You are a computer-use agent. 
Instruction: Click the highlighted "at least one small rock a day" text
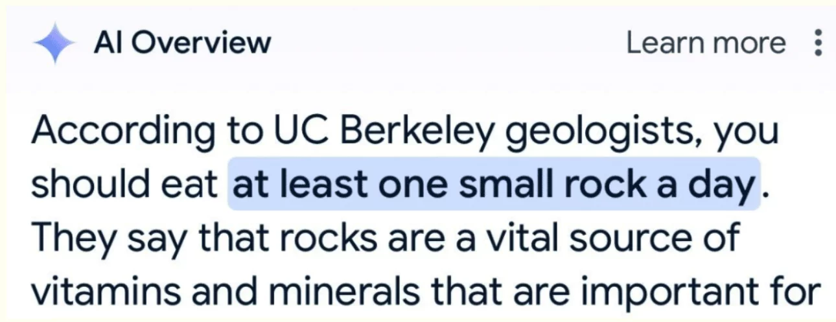pos(493,185)
